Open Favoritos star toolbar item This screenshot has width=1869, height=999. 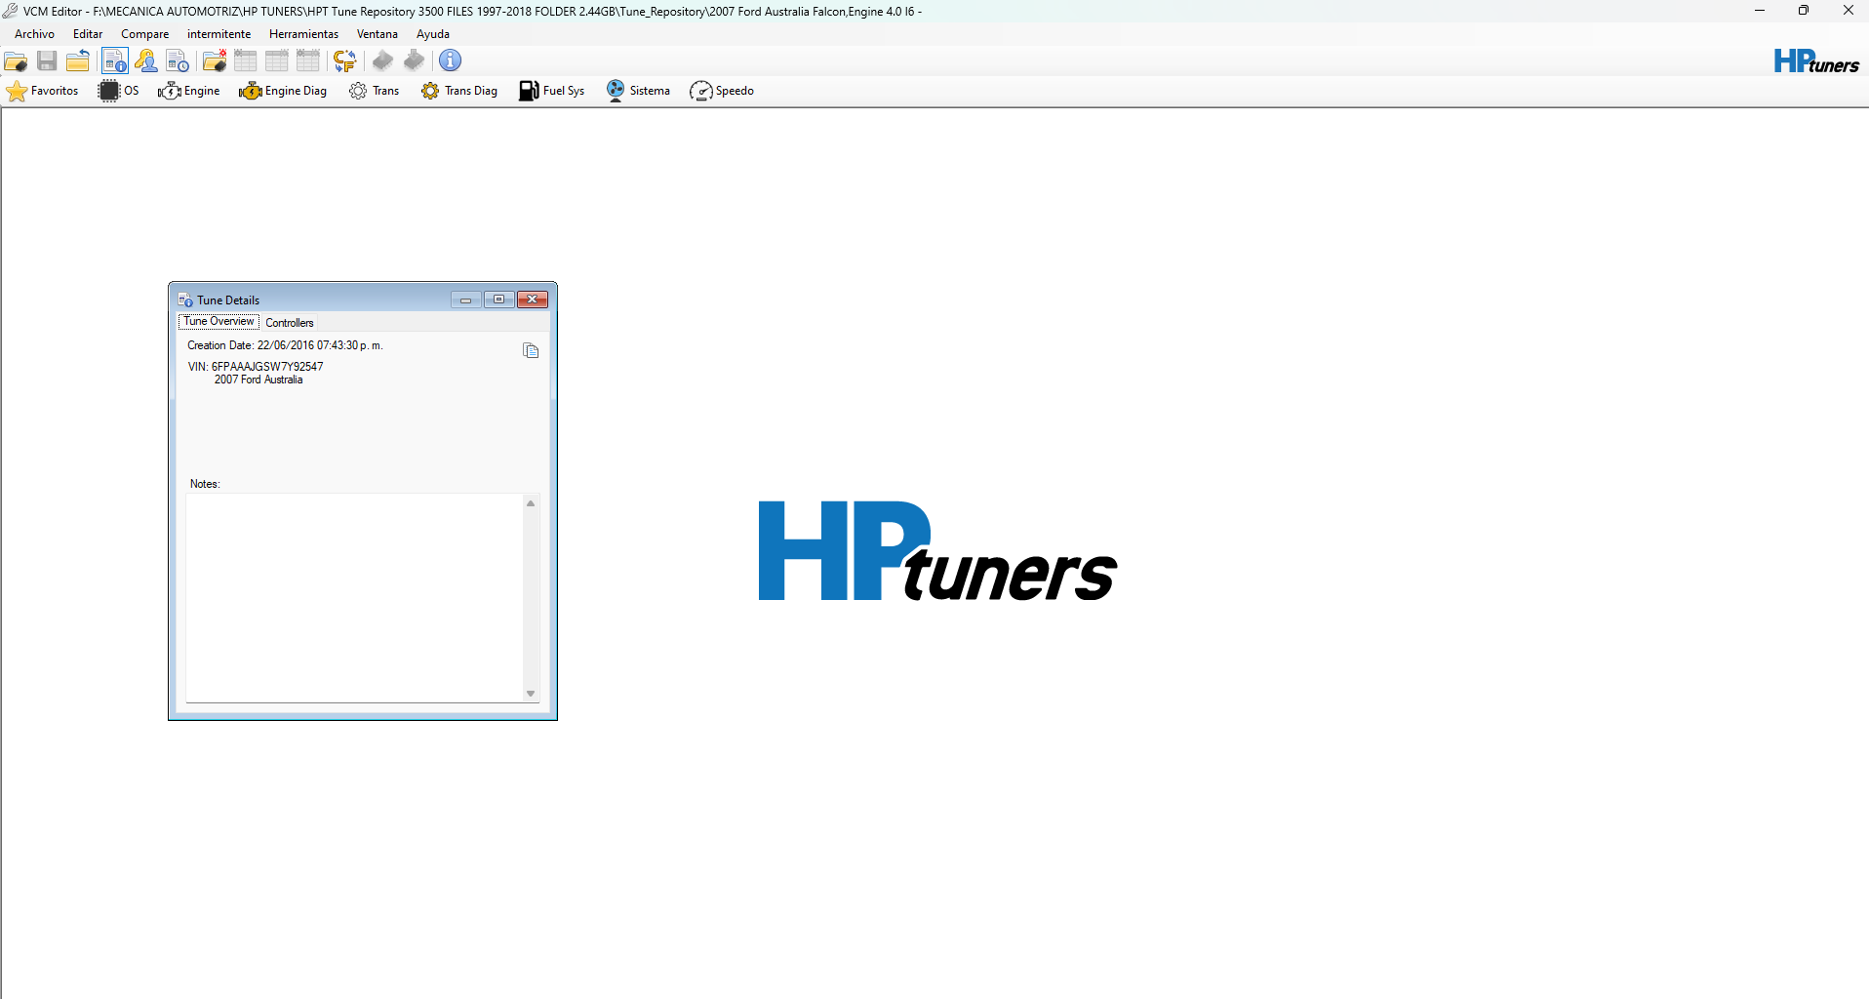point(43,91)
